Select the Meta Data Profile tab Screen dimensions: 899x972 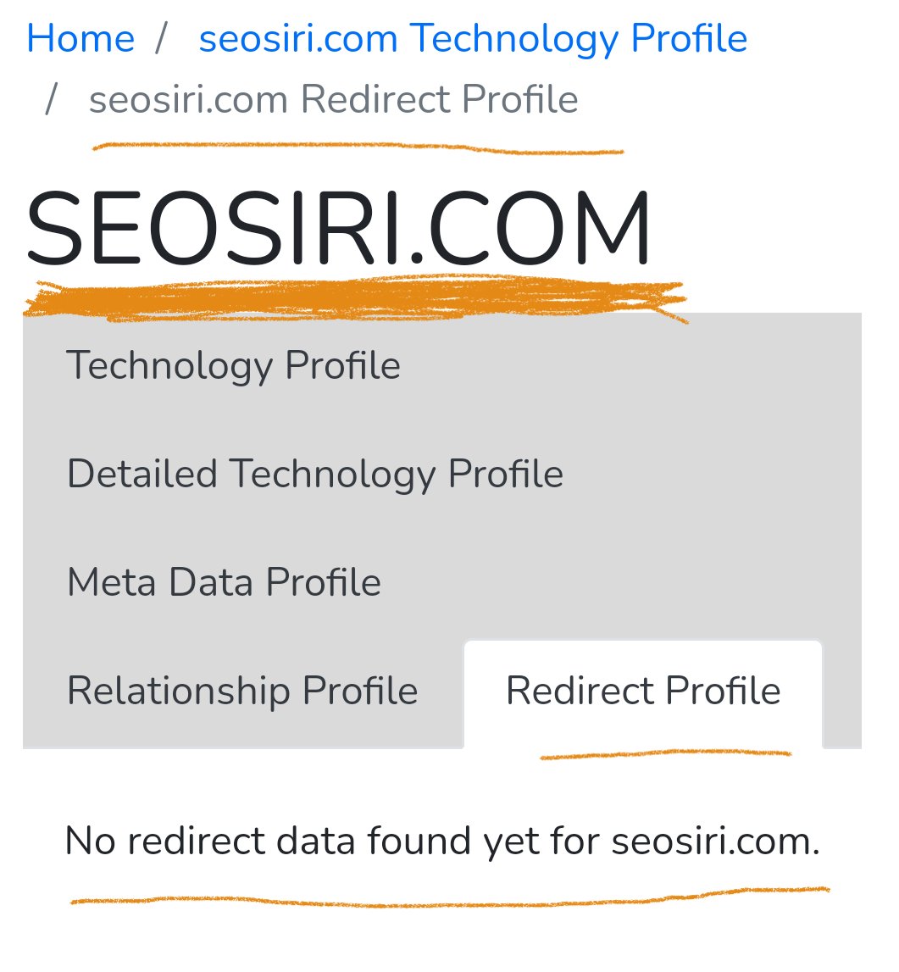coord(224,581)
